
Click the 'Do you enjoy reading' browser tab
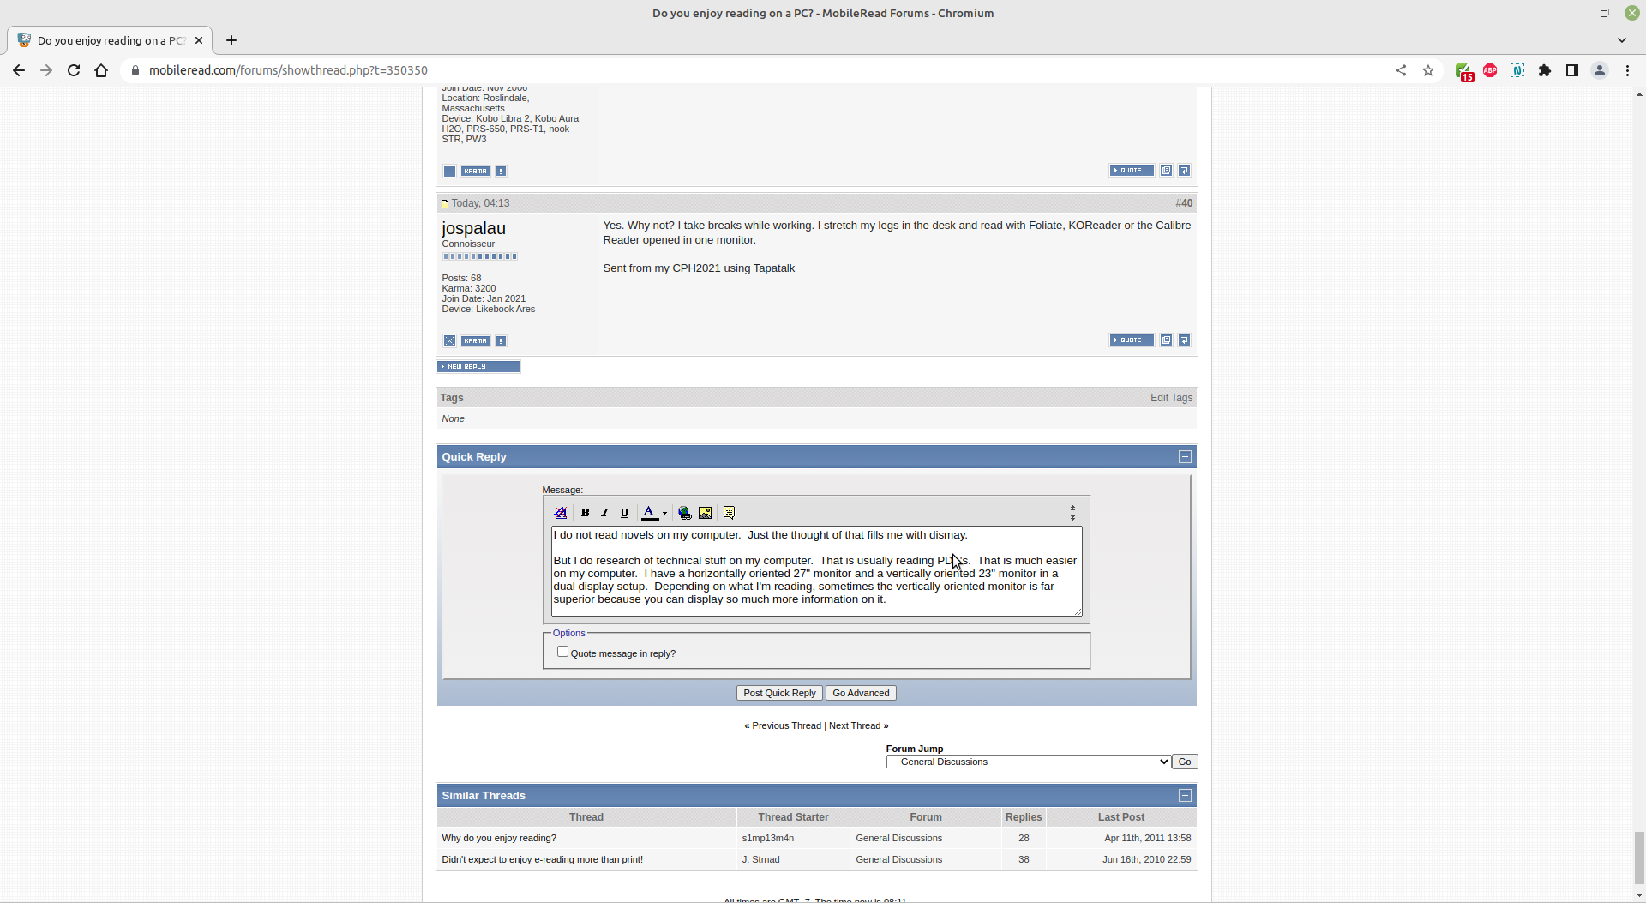pyautogui.click(x=110, y=40)
